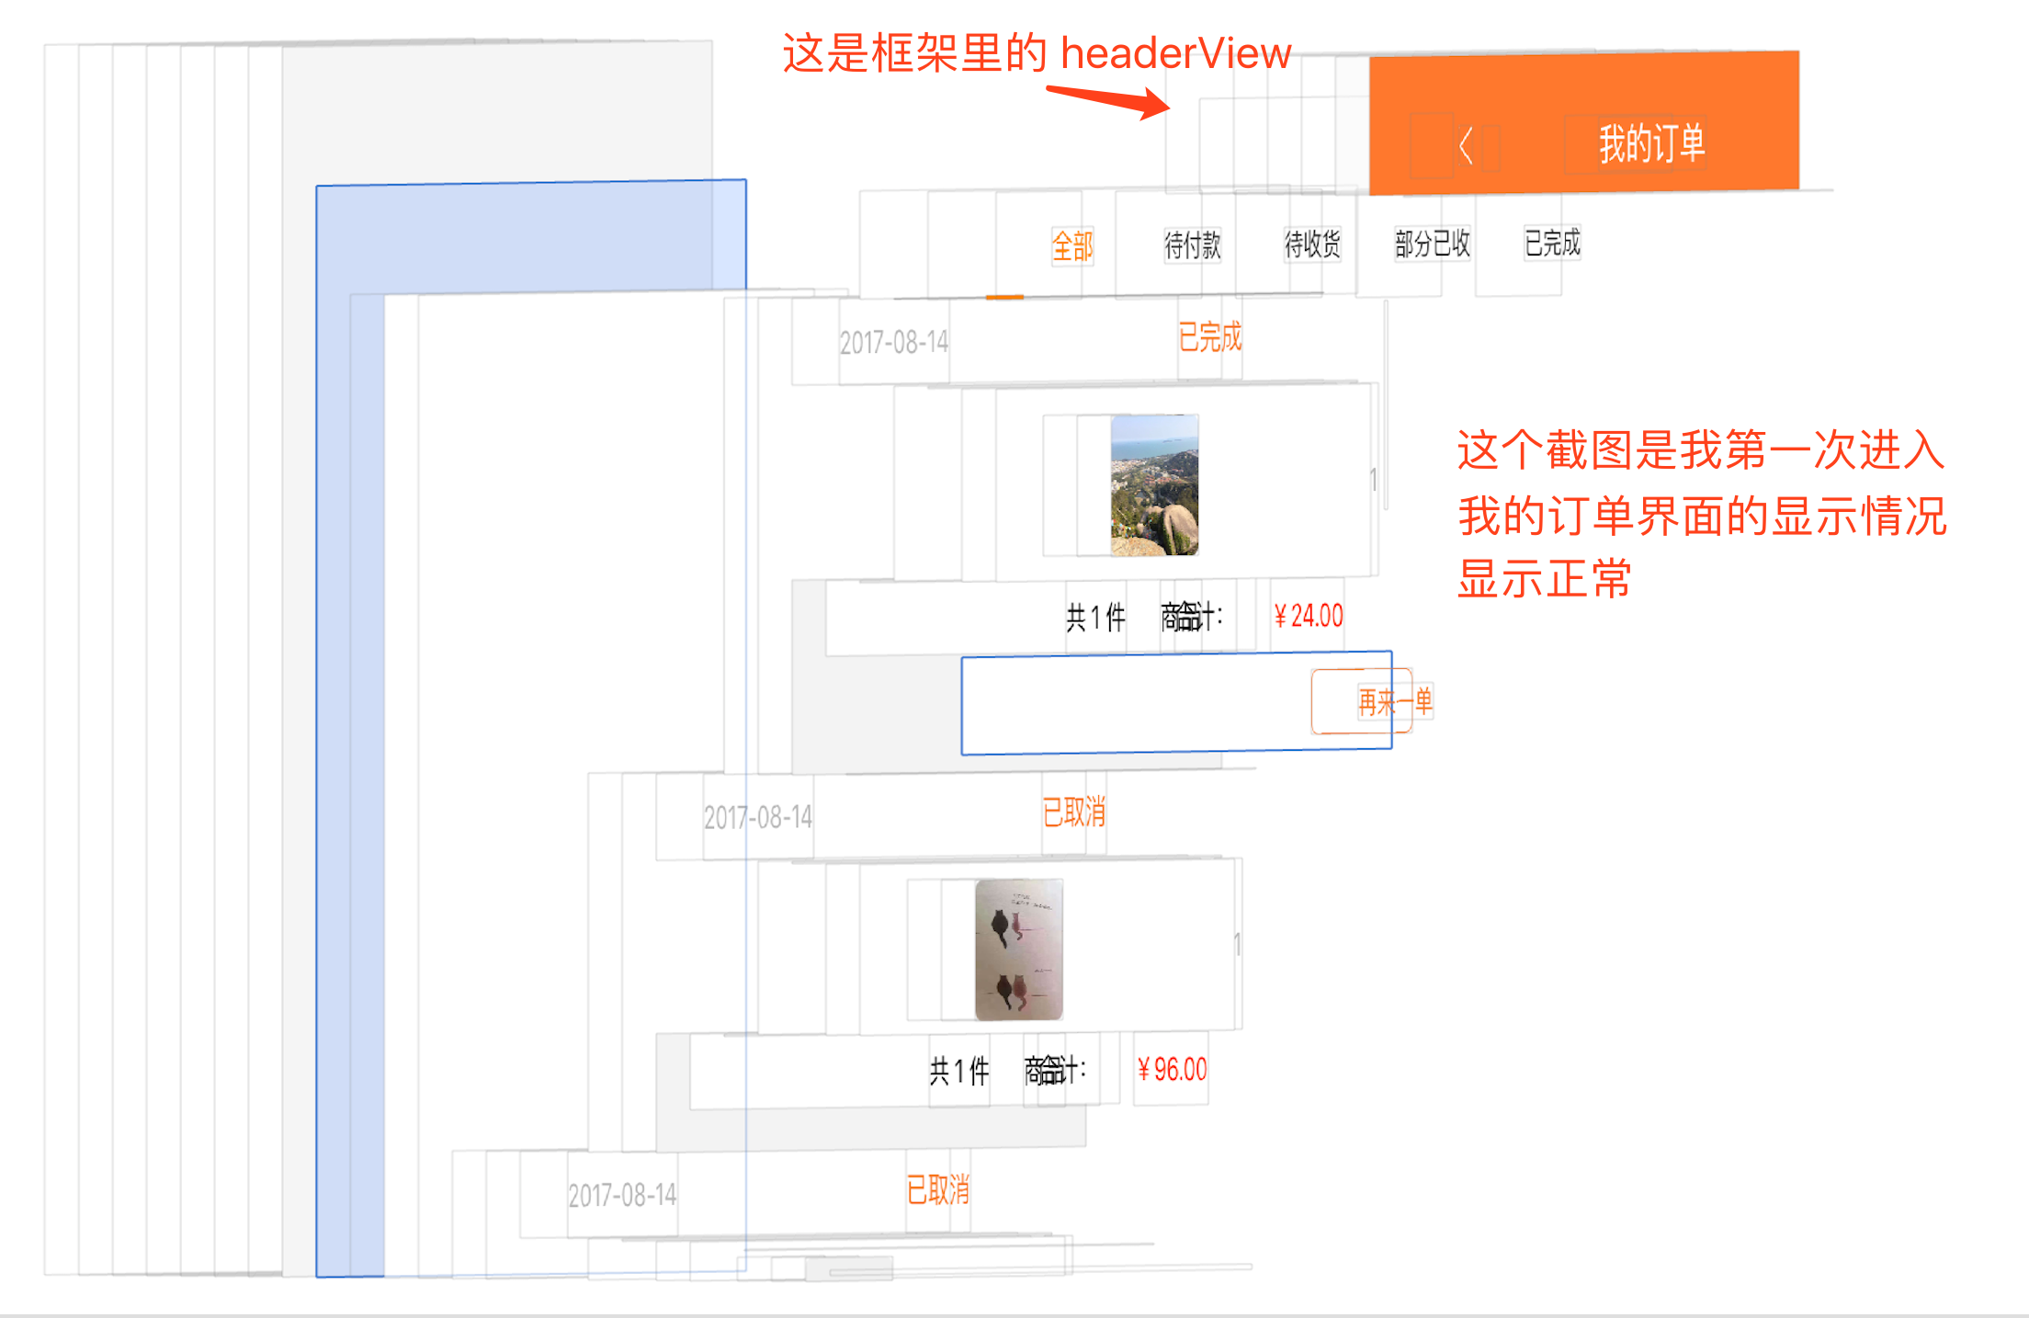Image resolution: width=2029 pixels, height=1318 pixels.
Task: Click the topmost 2017-08-14 date label
Action: [893, 343]
